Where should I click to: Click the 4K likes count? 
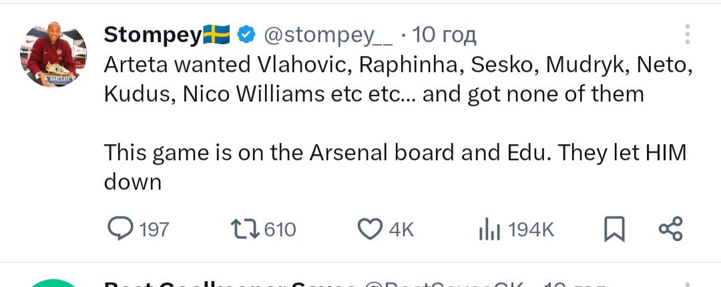coord(401,230)
